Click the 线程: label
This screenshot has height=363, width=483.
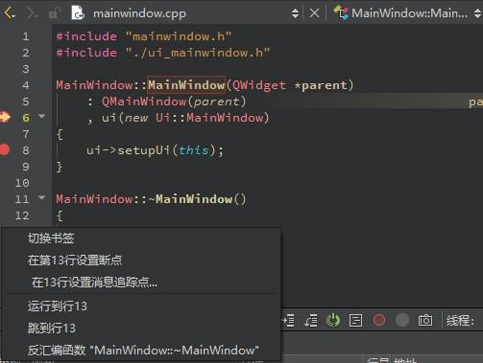click(x=460, y=320)
